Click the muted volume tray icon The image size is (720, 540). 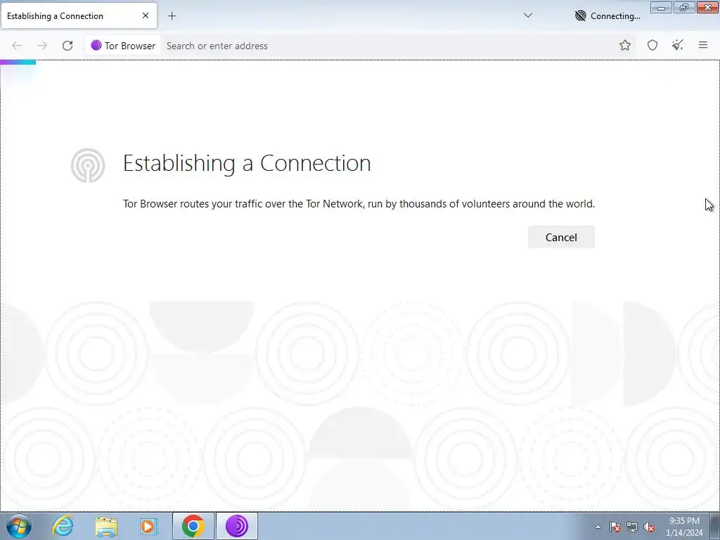[x=649, y=527]
